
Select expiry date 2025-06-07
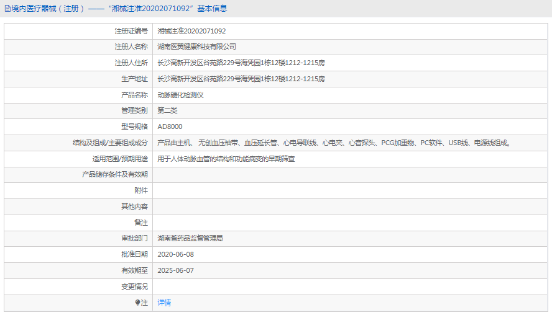(x=176, y=271)
